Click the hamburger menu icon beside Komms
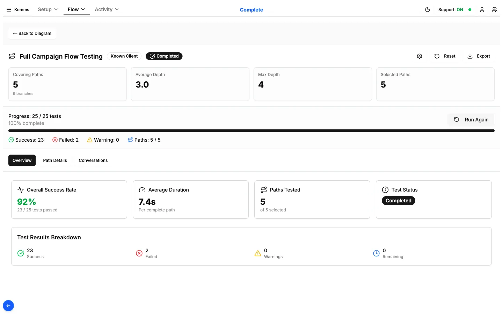The image size is (503, 314). 9,10
